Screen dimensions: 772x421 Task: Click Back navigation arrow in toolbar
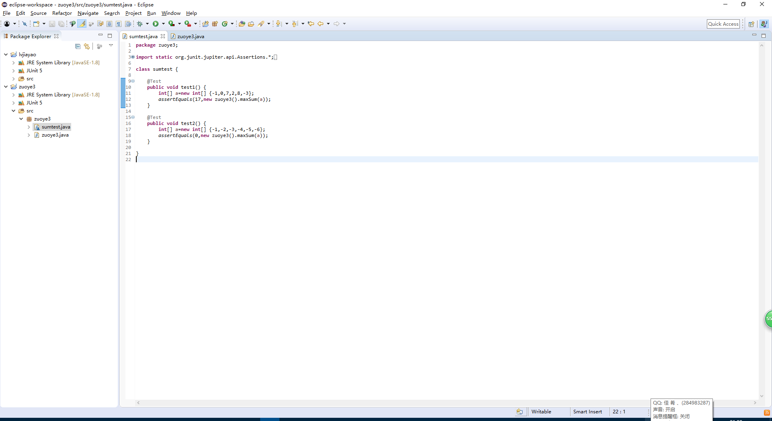pyautogui.click(x=320, y=24)
